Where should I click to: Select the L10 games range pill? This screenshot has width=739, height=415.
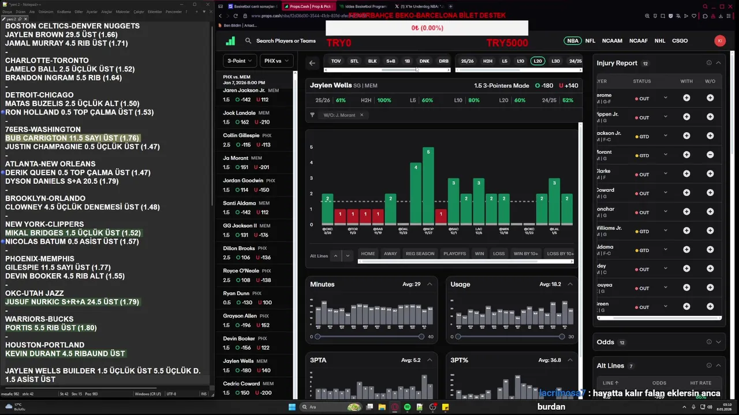click(x=520, y=61)
